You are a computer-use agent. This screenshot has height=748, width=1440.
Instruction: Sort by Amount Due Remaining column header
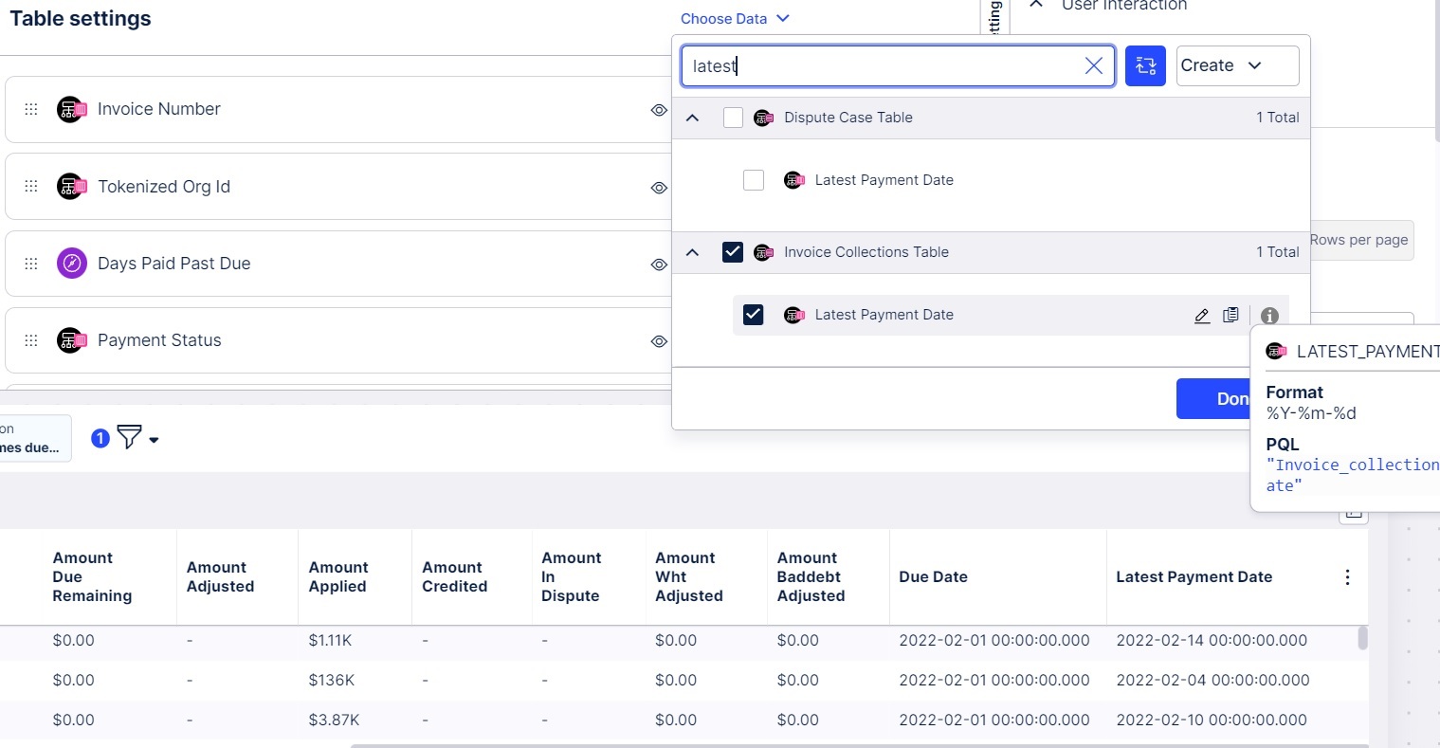(92, 577)
